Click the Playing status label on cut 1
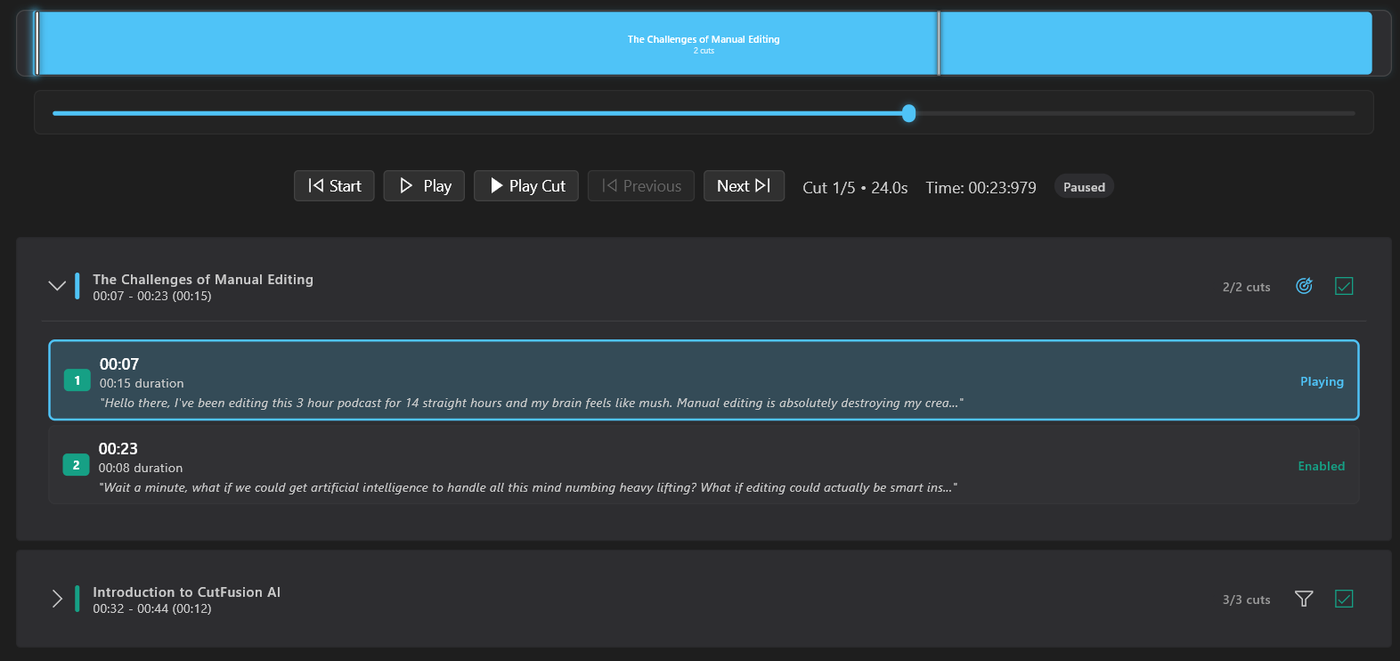Screen dimensions: 1400x661 (1322, 381)
